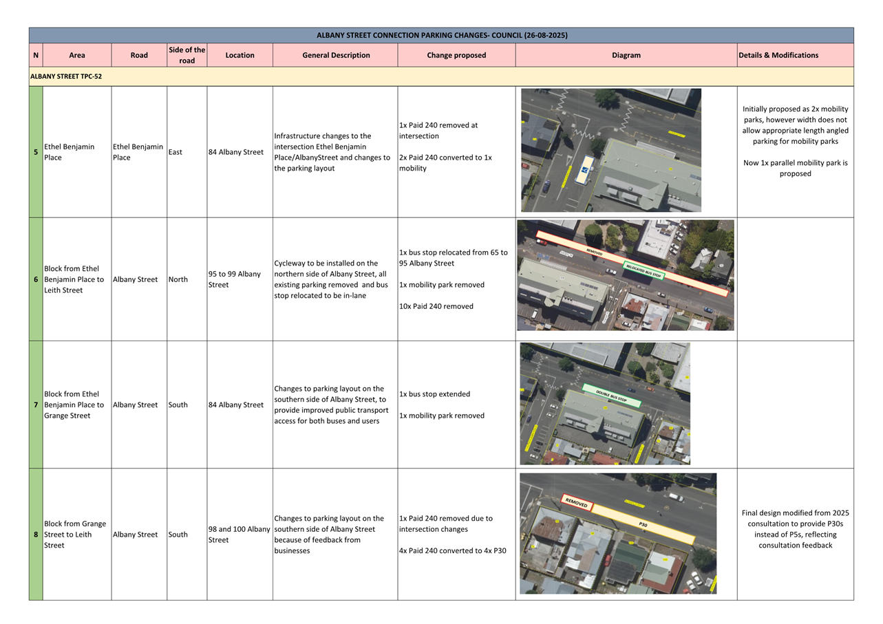The height and width of the screenshot is (624, 883).
Task: Select the green row number 8 cell
Action: coord(36,535)
